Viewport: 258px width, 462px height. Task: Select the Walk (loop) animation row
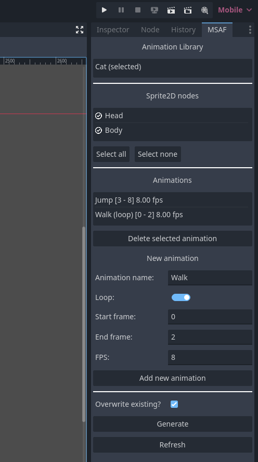(173, 215)
